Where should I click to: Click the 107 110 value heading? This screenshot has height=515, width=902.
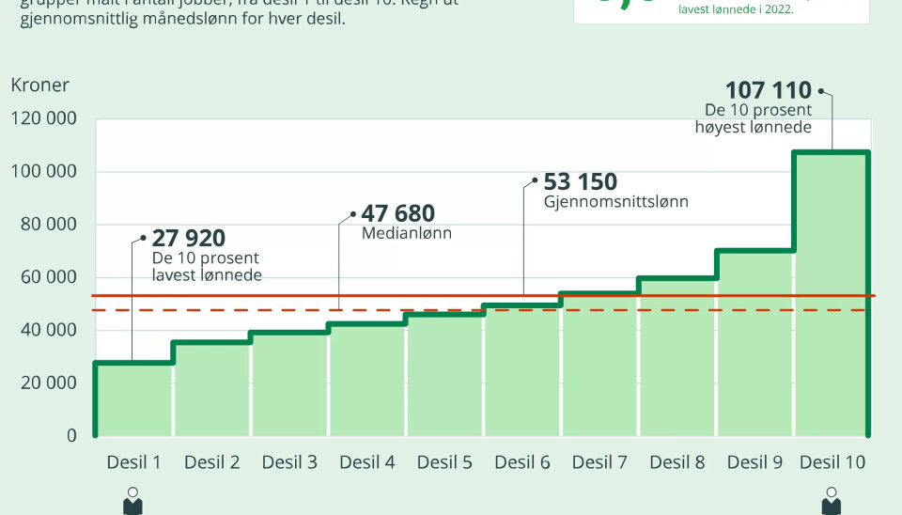click(x=768, y=91)
